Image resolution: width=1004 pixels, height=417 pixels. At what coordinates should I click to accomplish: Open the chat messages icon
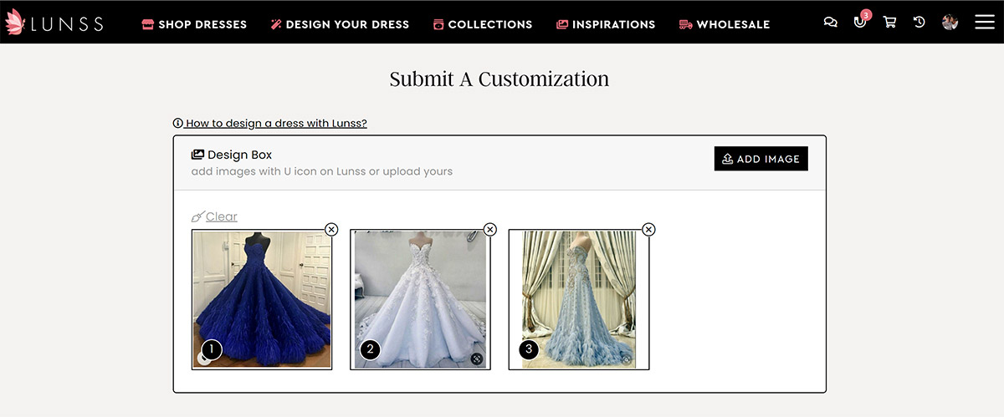[830, 23]
